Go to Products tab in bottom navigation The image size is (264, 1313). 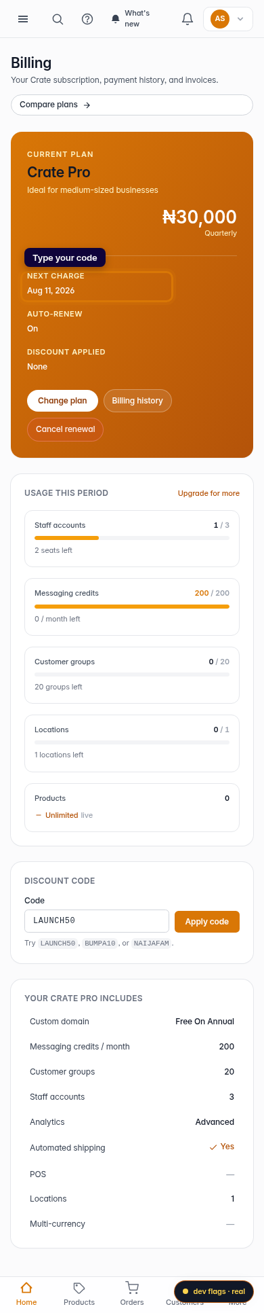click(79, 1293)
